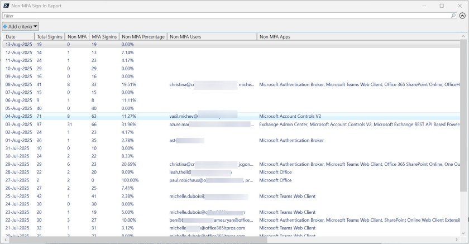Open the Add criteria dropdown

pos(20,26)
